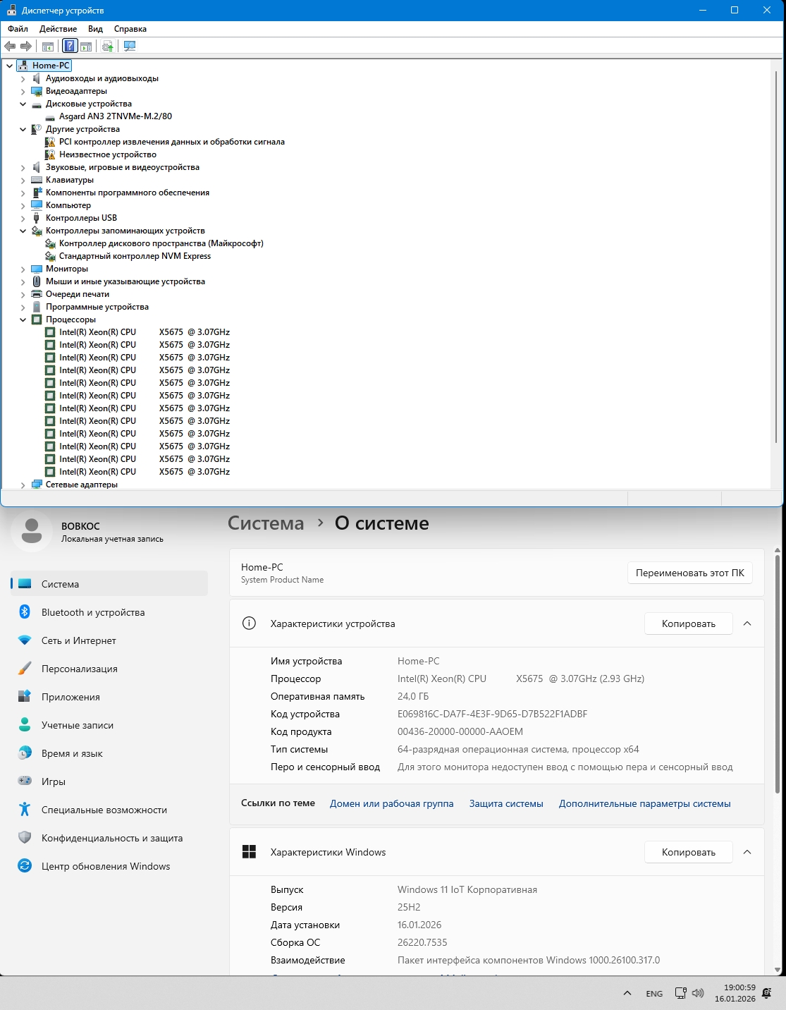Click the Персонализация paintbrush icon
Screen dimensions: 786x1010
(x=25, y=669)
